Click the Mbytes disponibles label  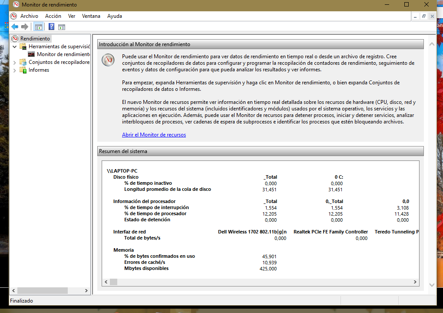[x=146, y=268]
